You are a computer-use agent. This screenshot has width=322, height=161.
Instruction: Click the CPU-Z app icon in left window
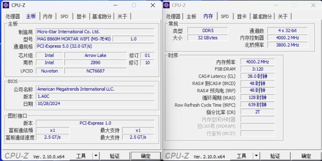(6, 5)
